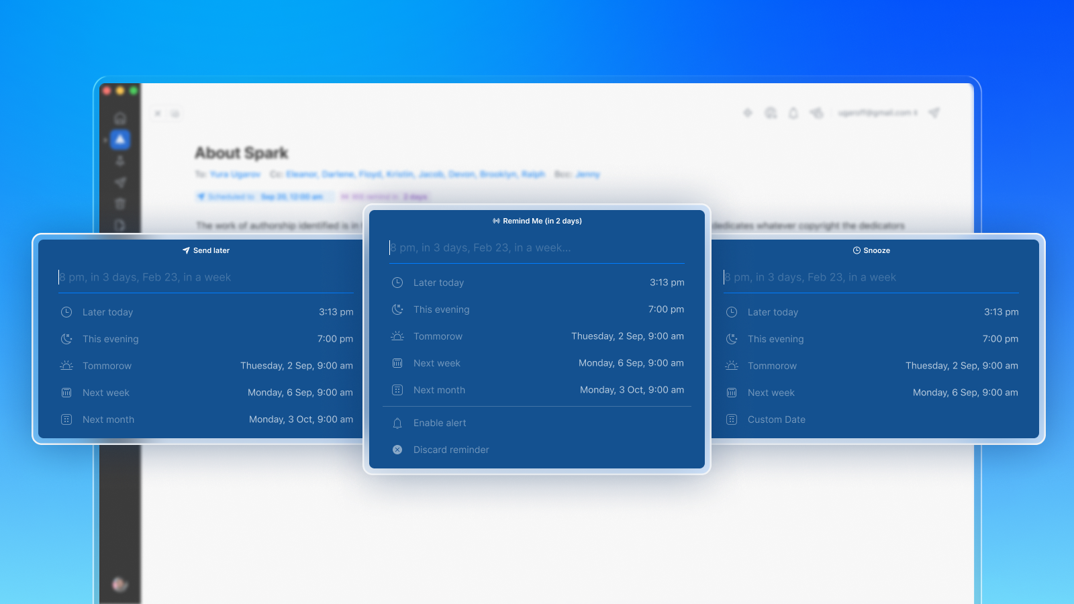Select Later today in Remind Me panel

pyautogui.click(x=537, y=283)
